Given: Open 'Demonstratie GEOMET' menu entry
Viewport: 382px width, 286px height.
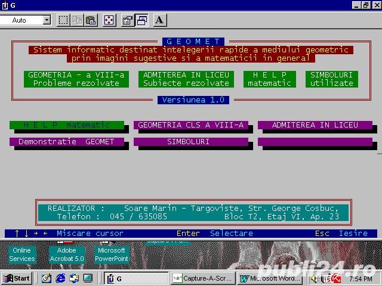Looking at the screenshot, I should [66, 142].
